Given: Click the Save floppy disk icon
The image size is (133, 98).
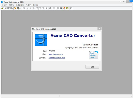Looking at the screenshot, I should point(6,8).
